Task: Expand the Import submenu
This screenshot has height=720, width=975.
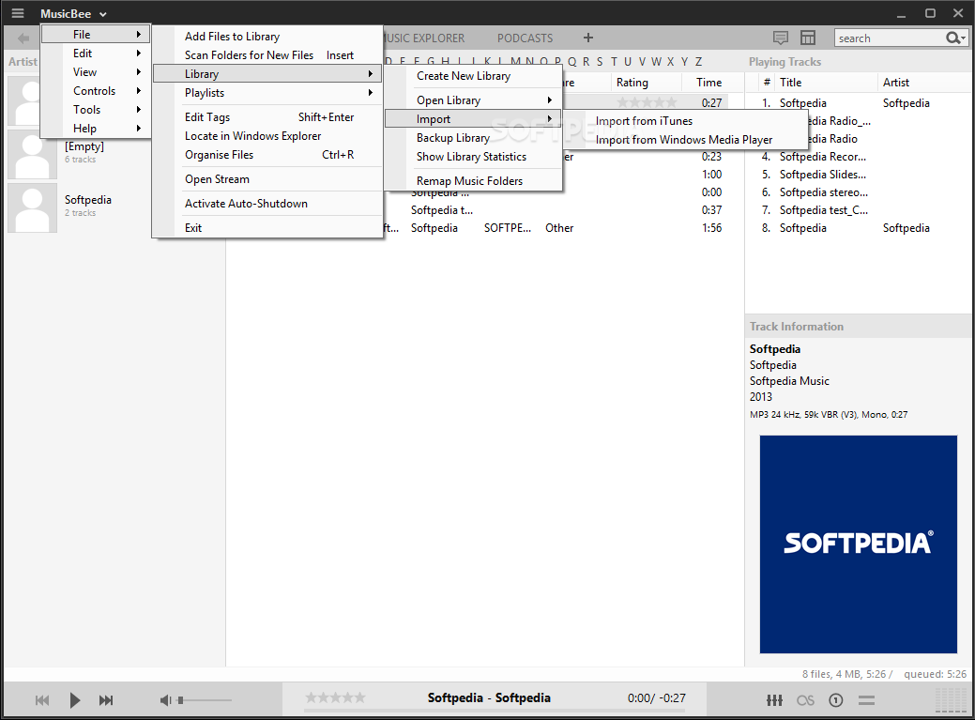Action: point(473,119)
